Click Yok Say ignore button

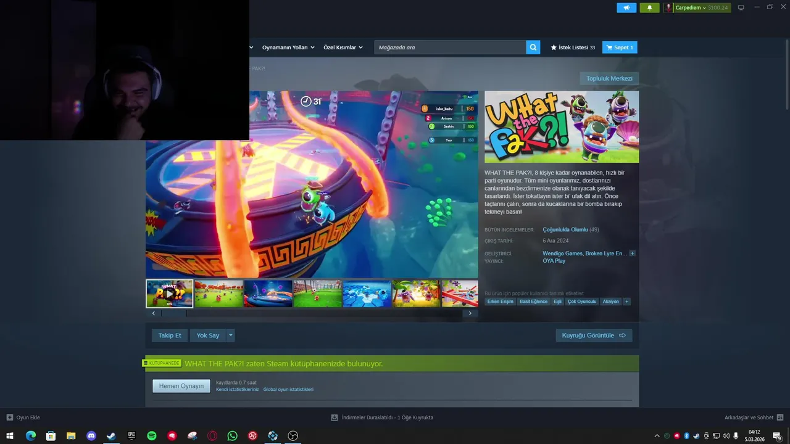pyautogui.click(x=208, y=335)
